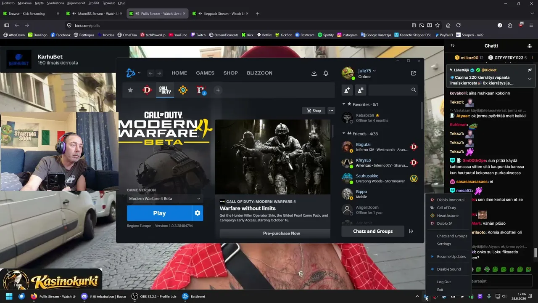Open Battle.net notifications bell
The height and width of the screenshot is (303, 538).
coord(326,73)
